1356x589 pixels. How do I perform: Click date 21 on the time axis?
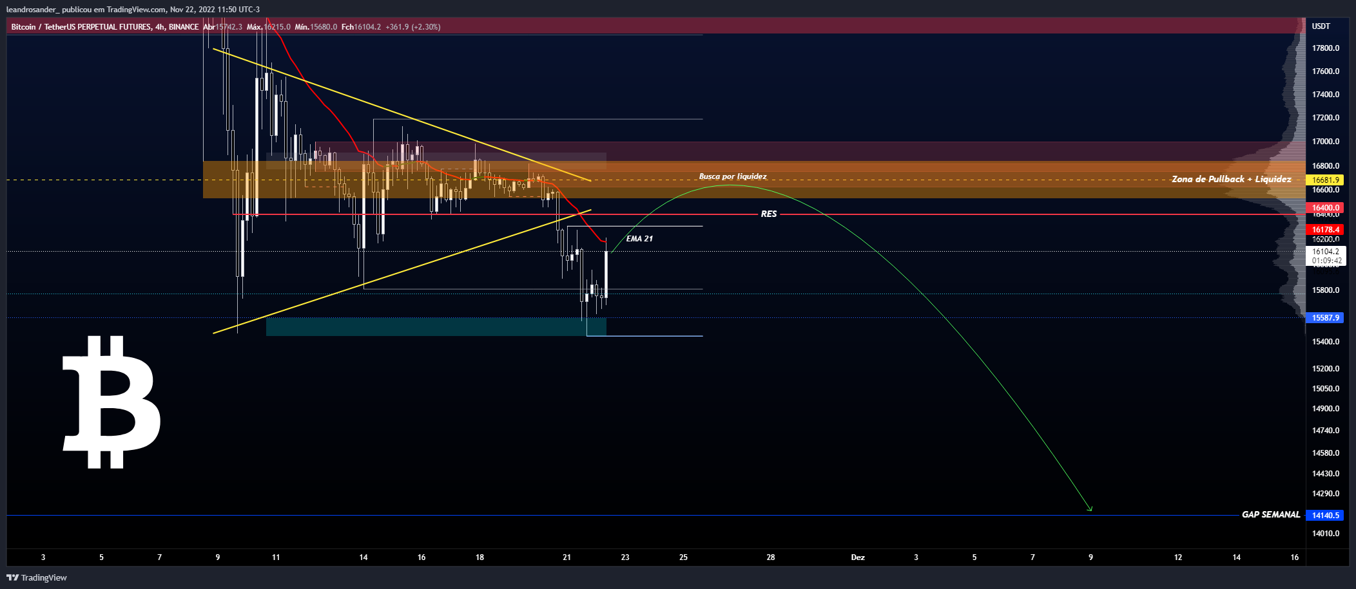[567, 557]
